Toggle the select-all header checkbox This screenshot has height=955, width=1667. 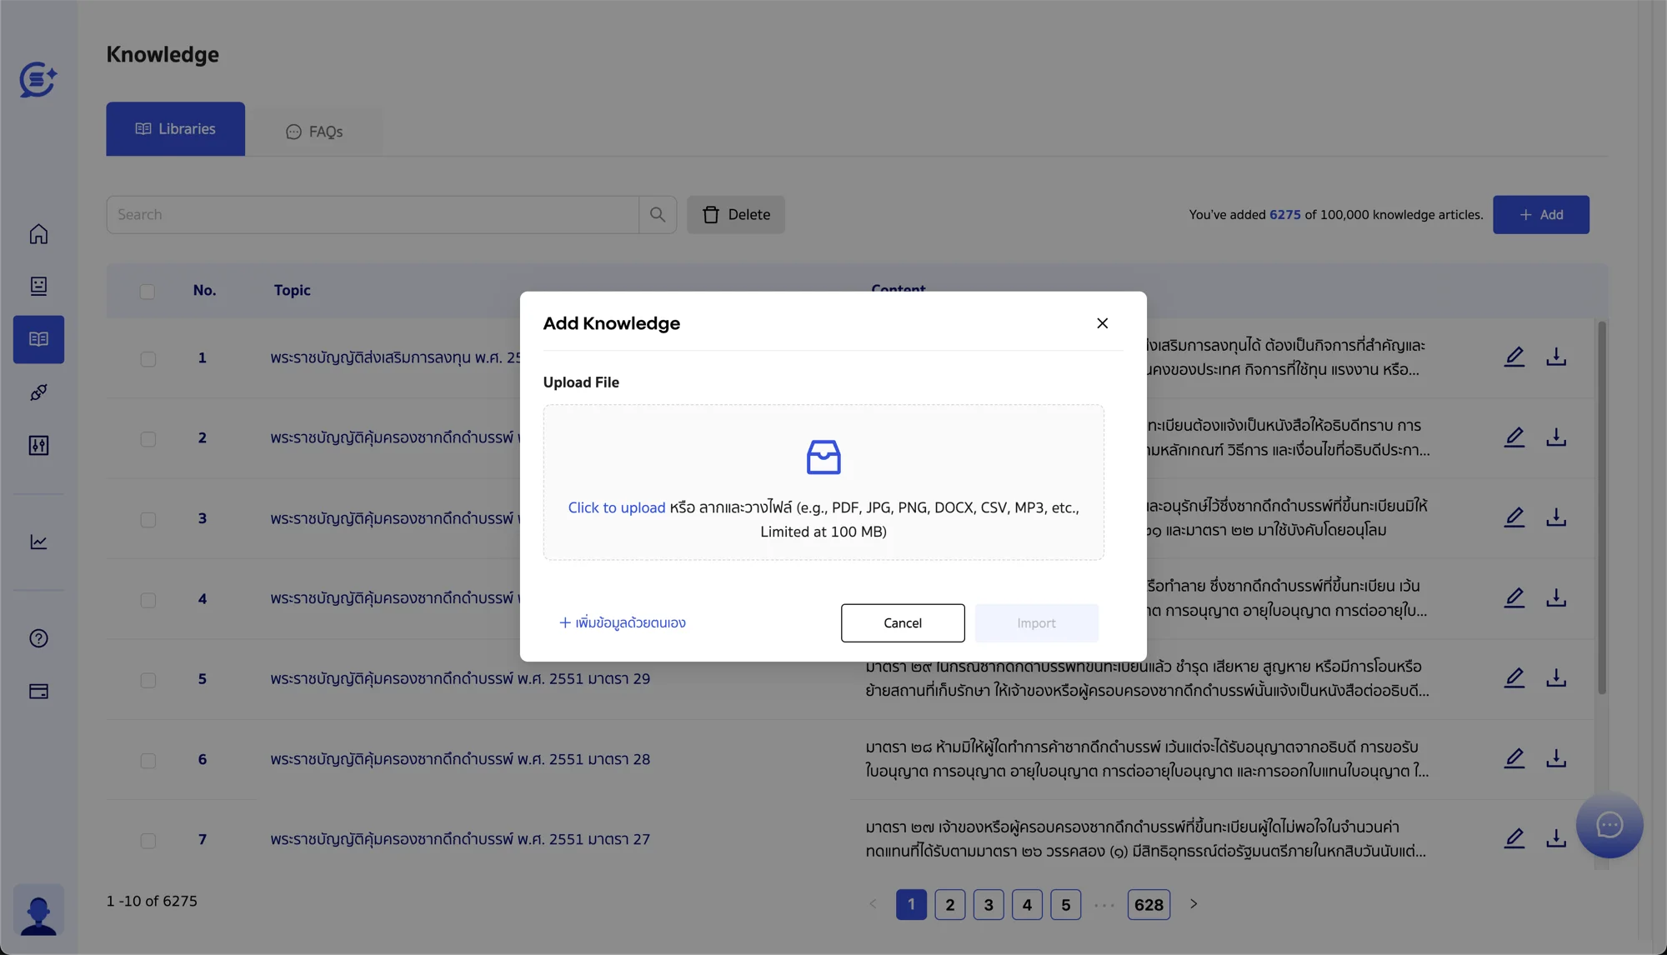coord(148,292)
